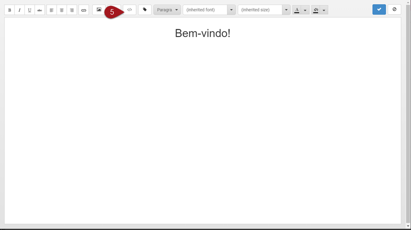Align text to the left
The width and height of the screenshot is (411, 230).
[52, 10]
